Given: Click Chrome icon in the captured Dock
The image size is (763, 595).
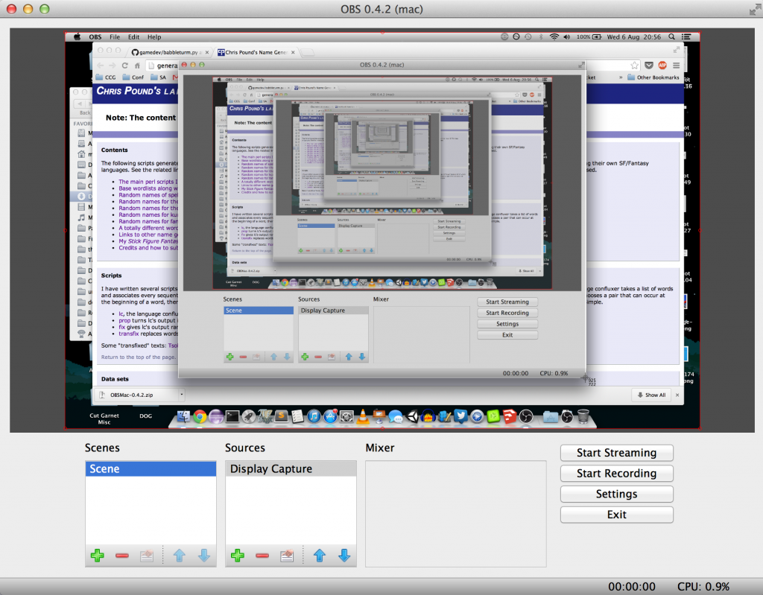Looking at the screenshot, I should tap(200, 416).
